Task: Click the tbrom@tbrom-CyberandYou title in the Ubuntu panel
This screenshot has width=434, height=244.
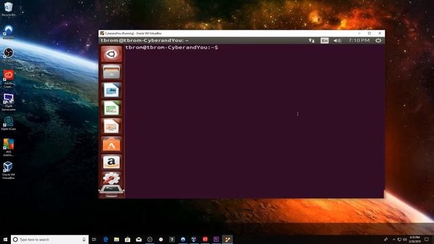Action: pos(144,41)
